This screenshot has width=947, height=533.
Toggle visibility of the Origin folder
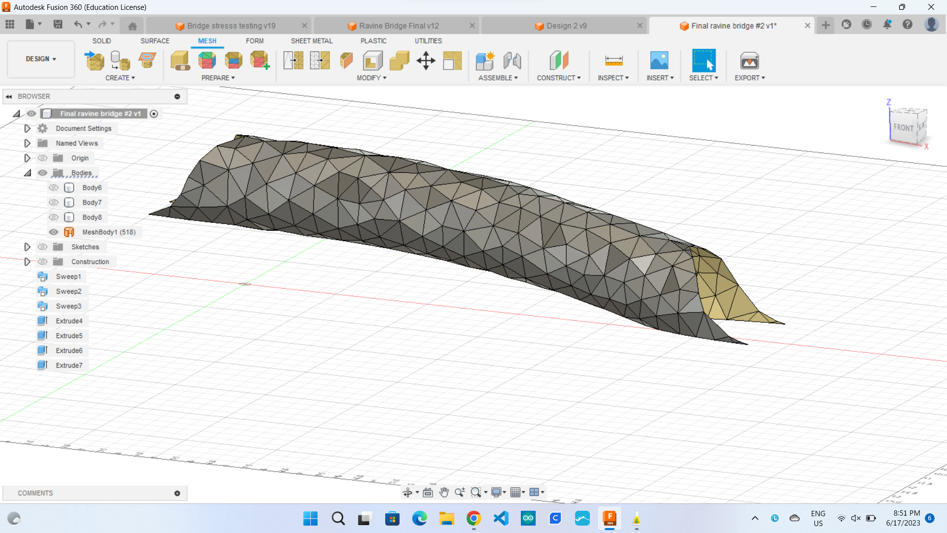43,158
